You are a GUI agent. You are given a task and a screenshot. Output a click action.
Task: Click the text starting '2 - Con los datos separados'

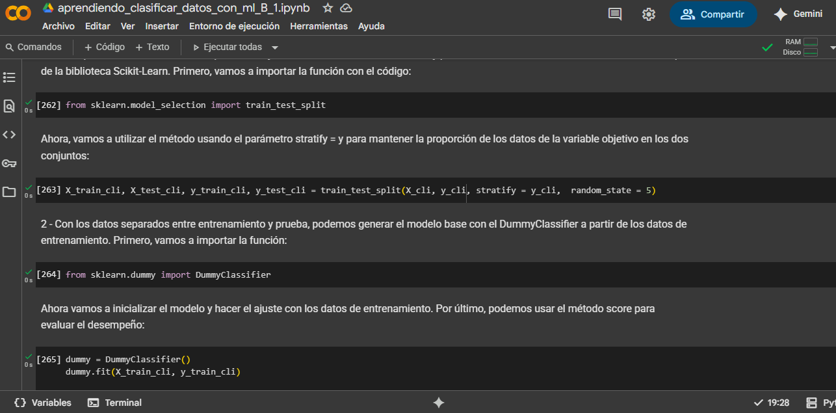pyautogui.click(x=364, y=232)
